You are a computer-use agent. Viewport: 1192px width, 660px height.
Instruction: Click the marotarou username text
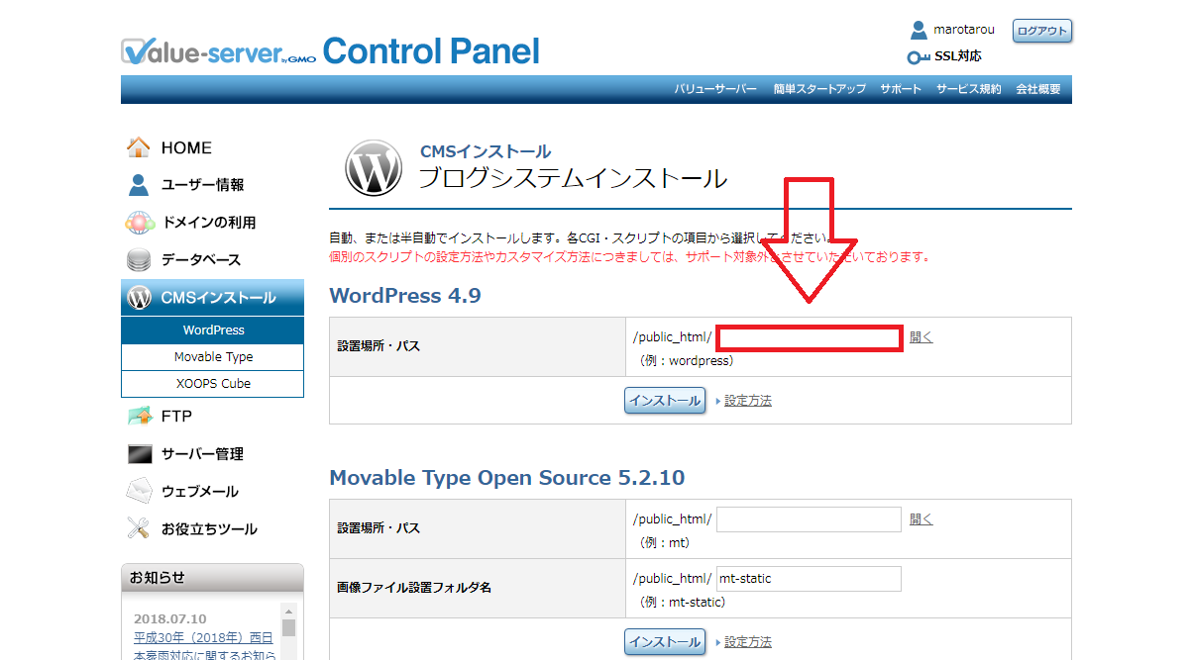964,30
